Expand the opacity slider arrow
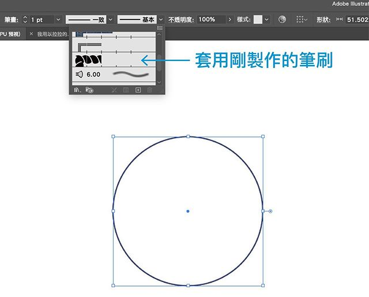 point(229,19)
